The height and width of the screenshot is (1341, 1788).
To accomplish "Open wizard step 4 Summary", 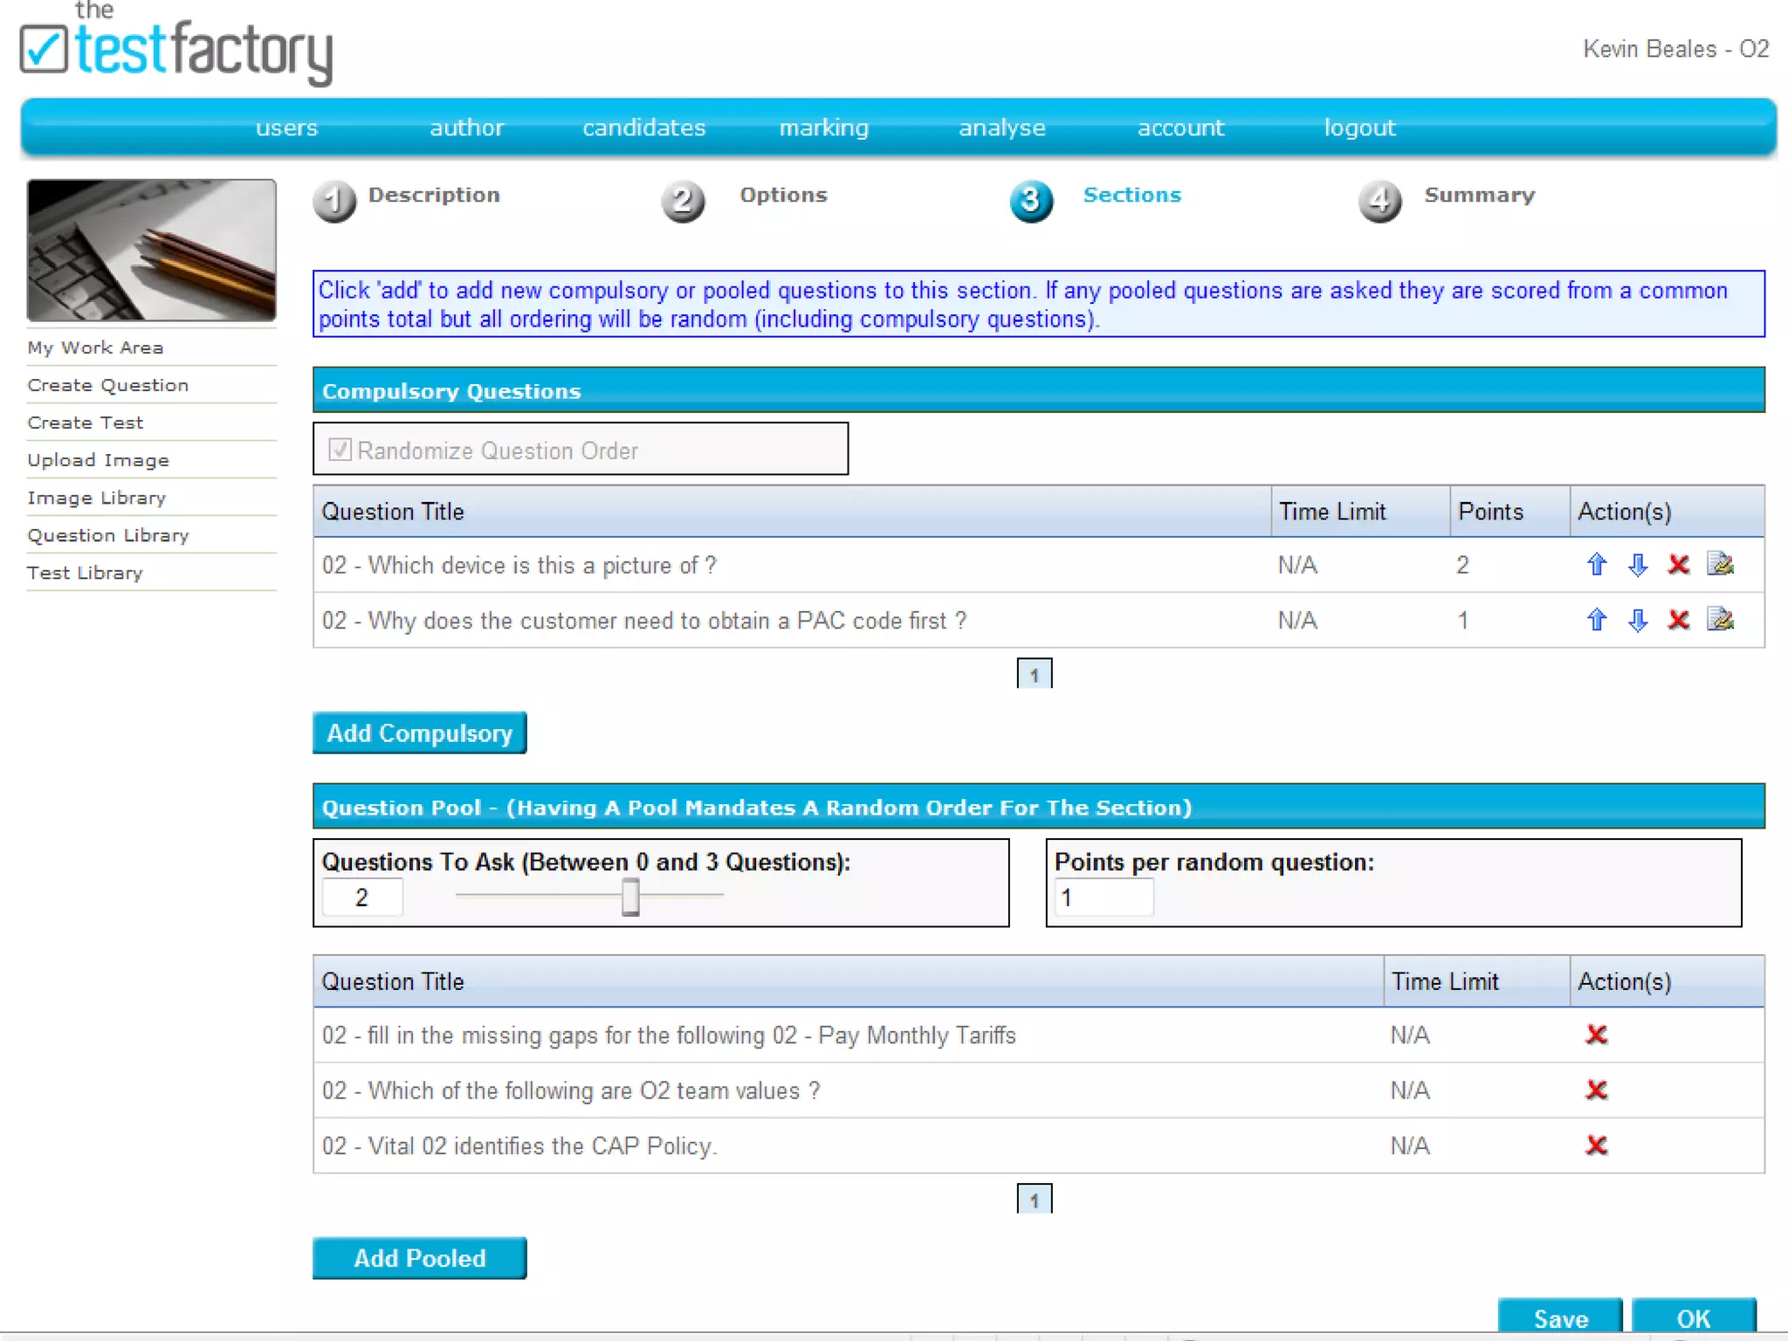I will point(1478,196).
